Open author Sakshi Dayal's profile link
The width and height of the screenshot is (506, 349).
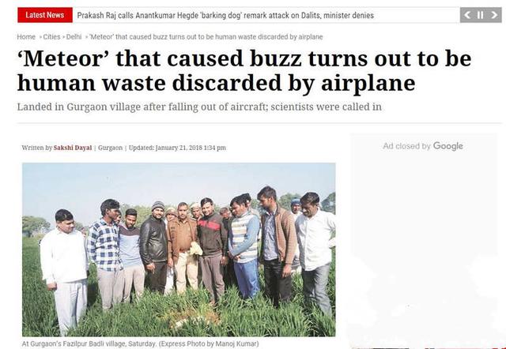coord(73,148)
